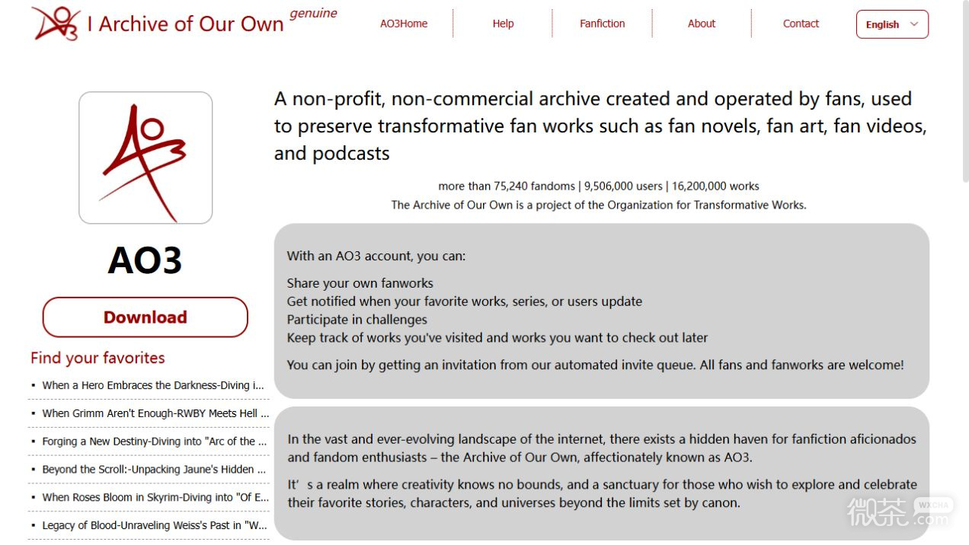Viewport: 969px width, 545px height.
Task: Click the "With an AO3 account, you can:" line
Action: (x=376, y=256)
